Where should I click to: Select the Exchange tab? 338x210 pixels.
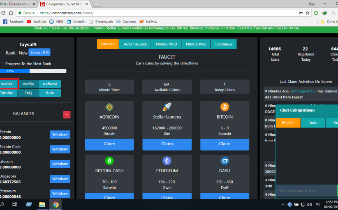[224, 44]
